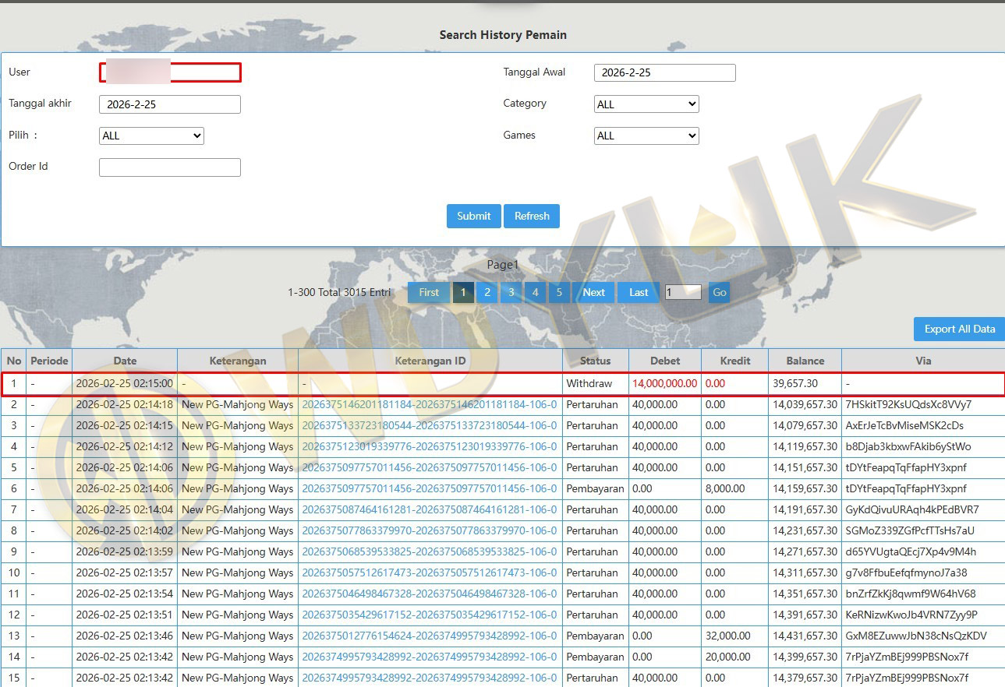Click the Next page button

593,292
